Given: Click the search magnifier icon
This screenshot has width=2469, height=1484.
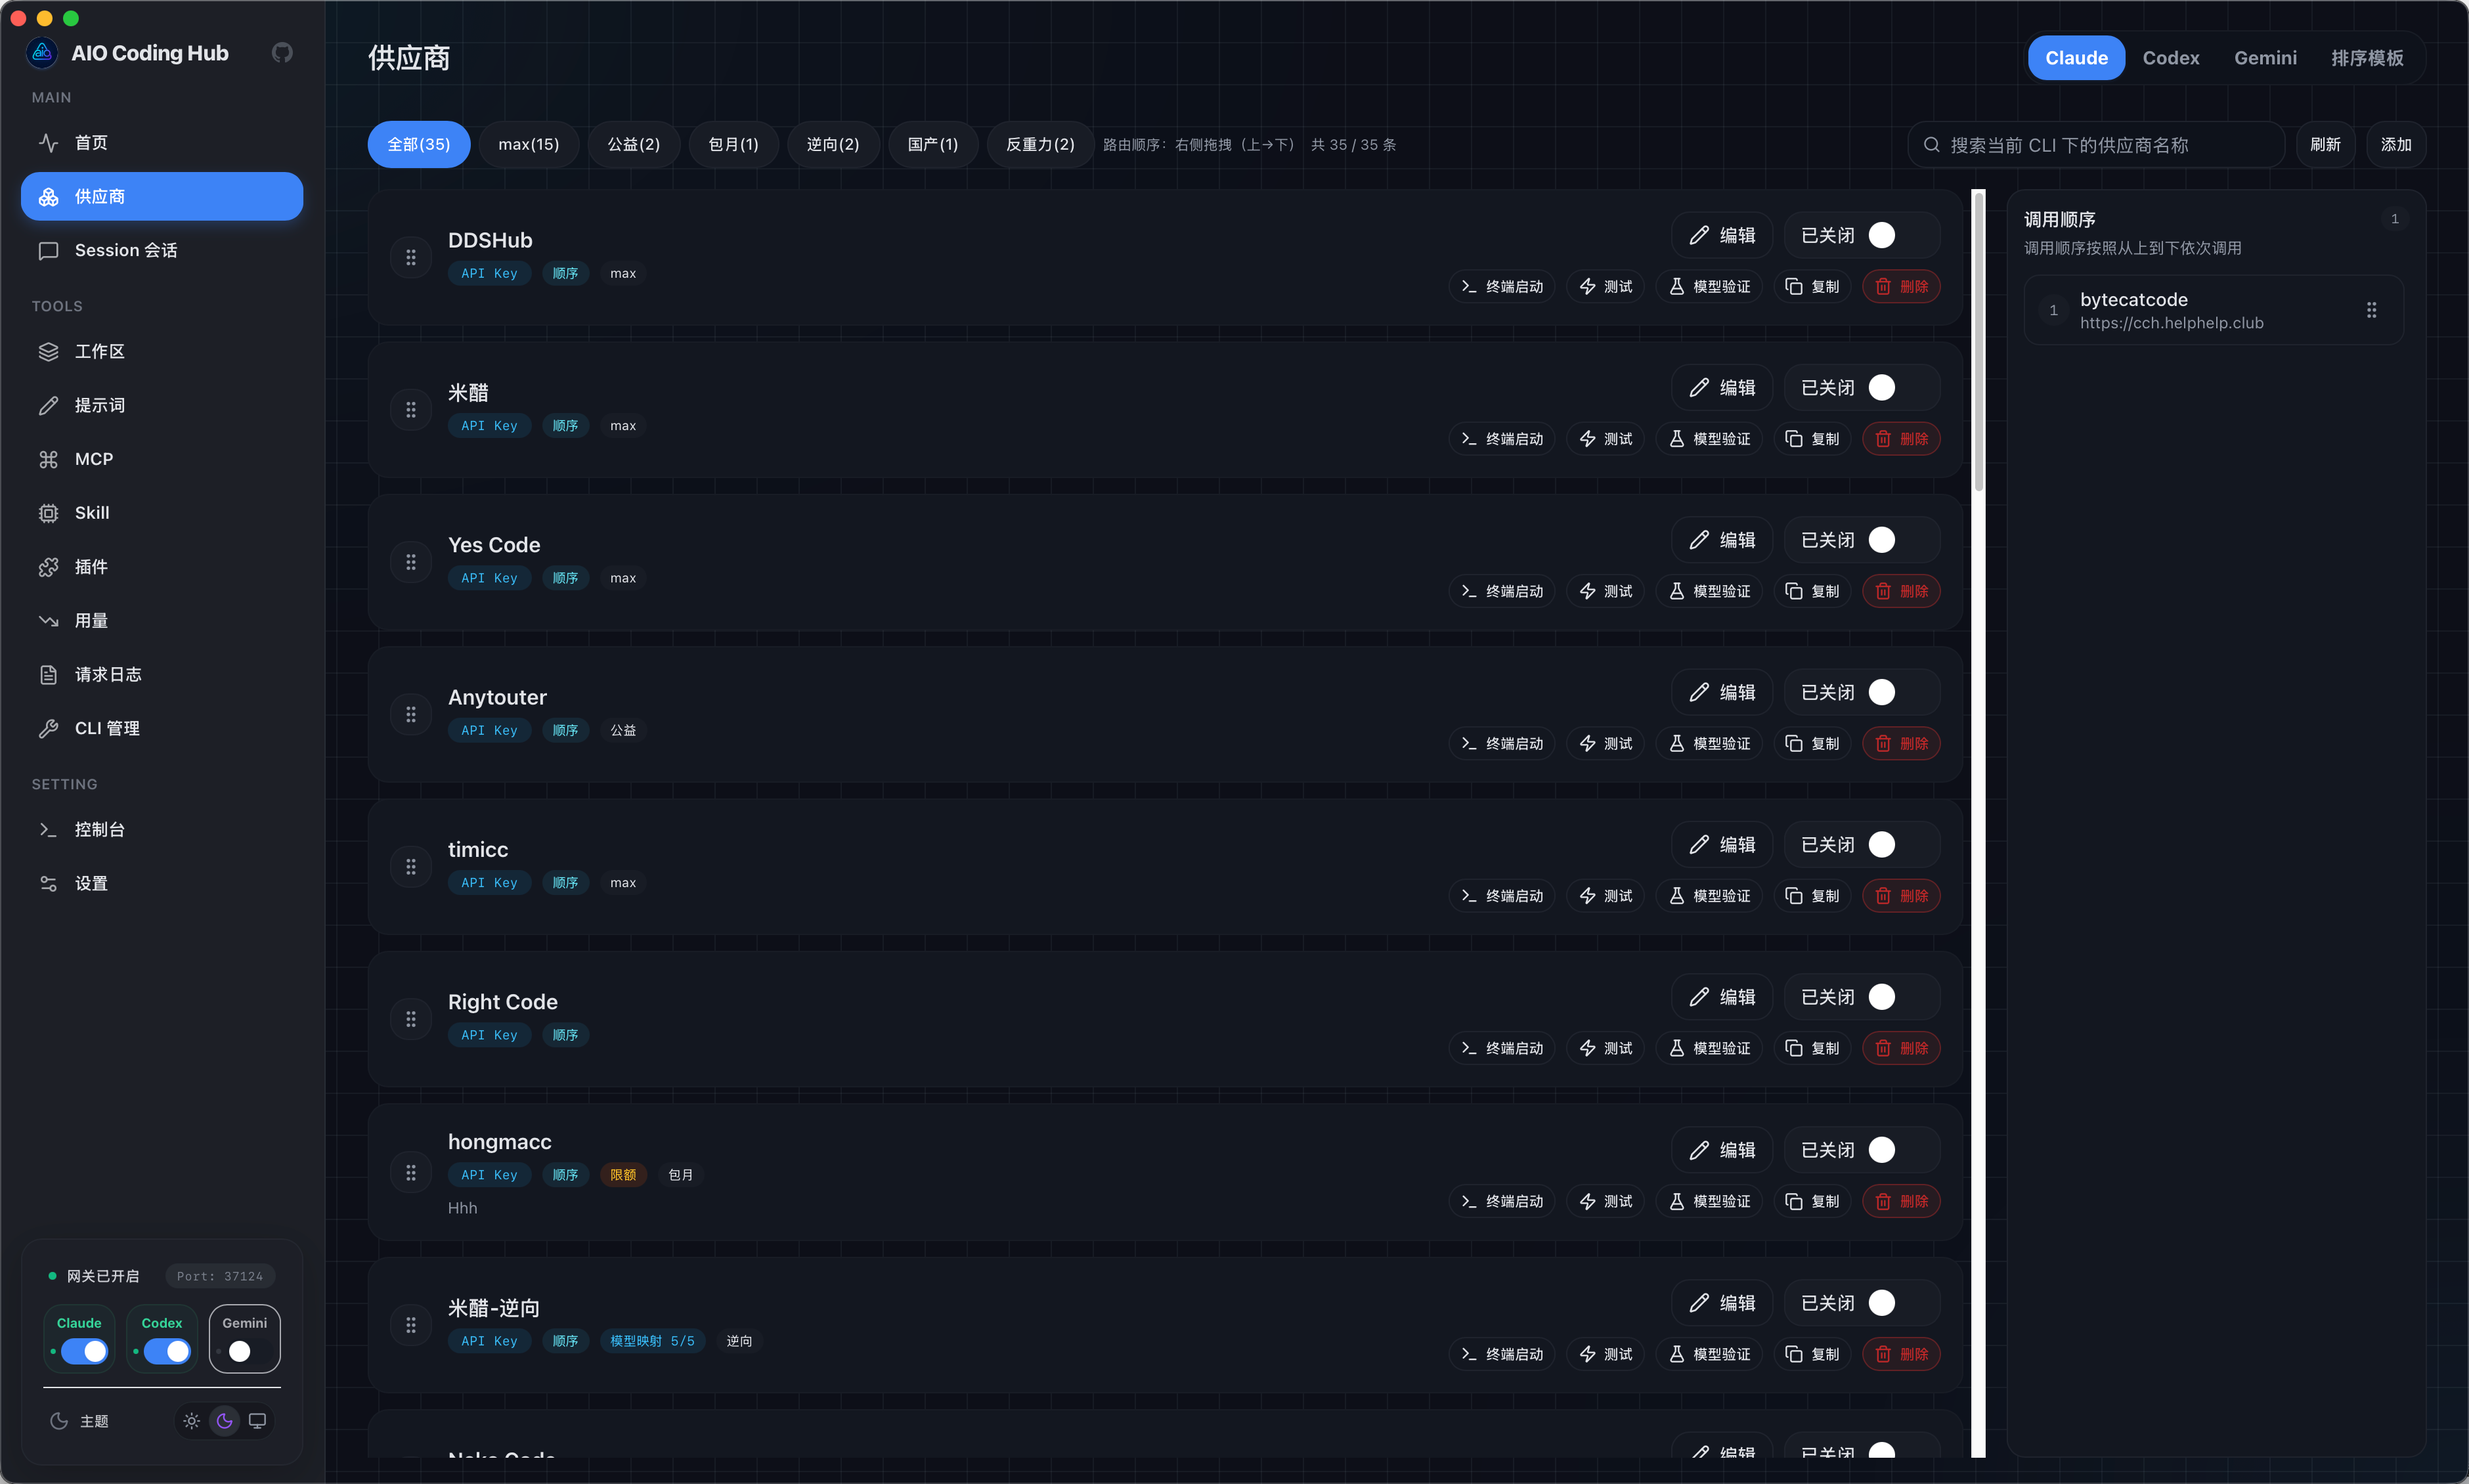Looking at the screenshot, I should click(1931, 145).
